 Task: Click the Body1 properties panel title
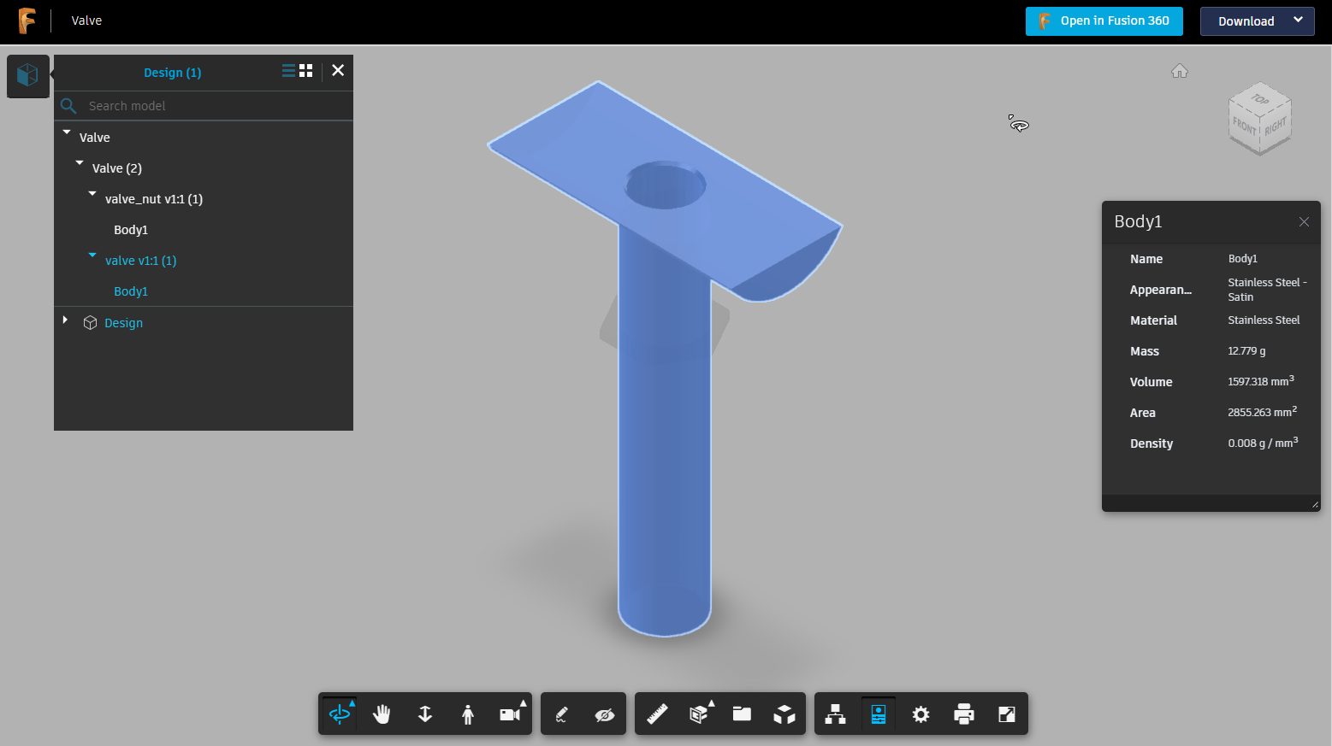[1138, 221]
